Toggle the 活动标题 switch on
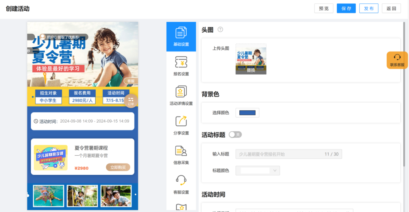The height and width of the screenshot is (212, 409). 235,134
